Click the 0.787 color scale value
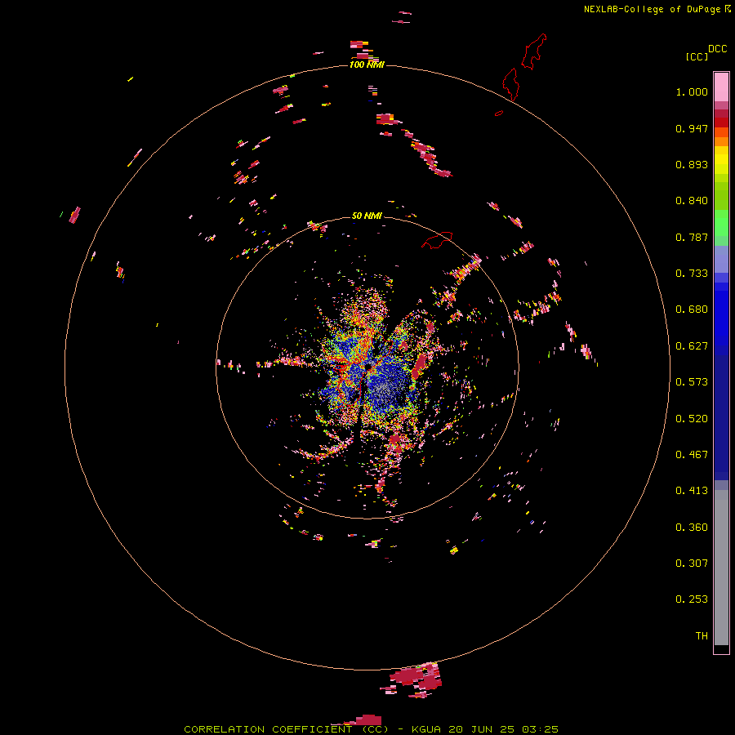The width and height of the screenshot is (735, 735). (692, 237)
